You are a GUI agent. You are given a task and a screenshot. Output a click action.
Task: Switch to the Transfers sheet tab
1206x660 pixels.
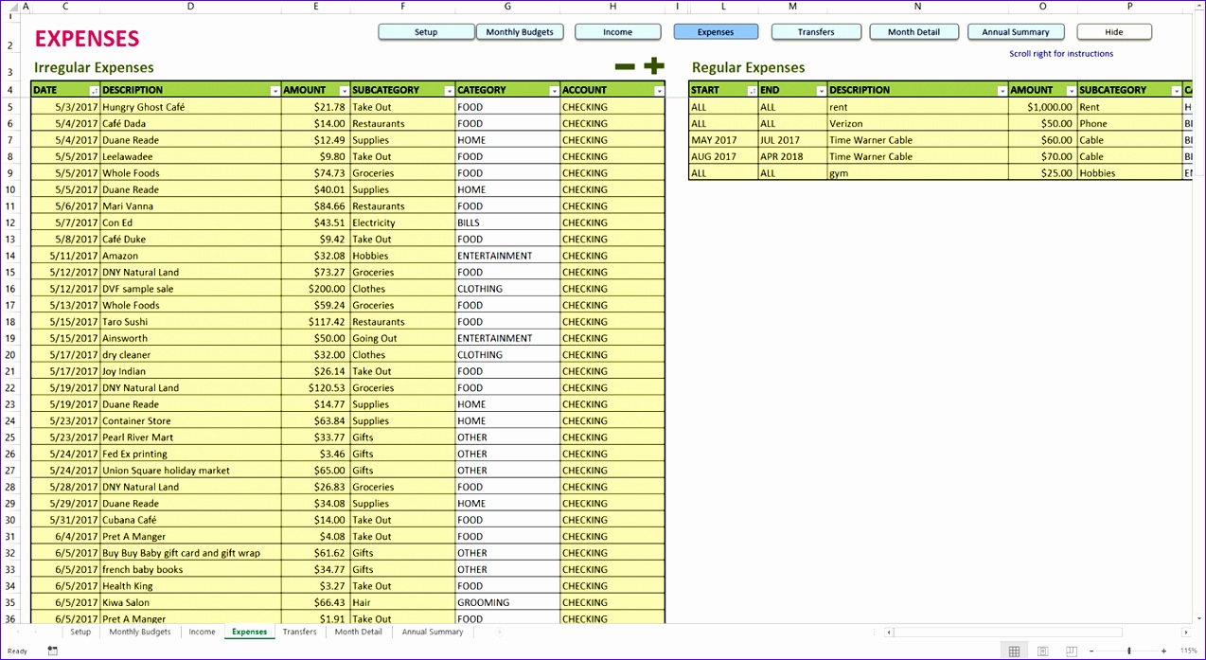(299, 632)
